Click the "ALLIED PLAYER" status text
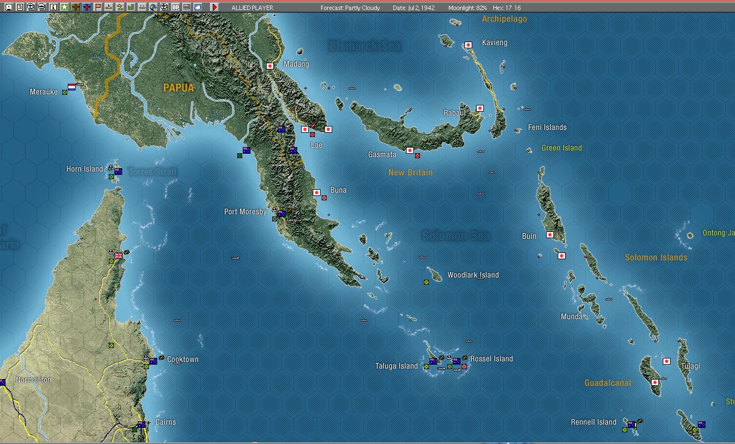735x444 pixels. (252, 8)
